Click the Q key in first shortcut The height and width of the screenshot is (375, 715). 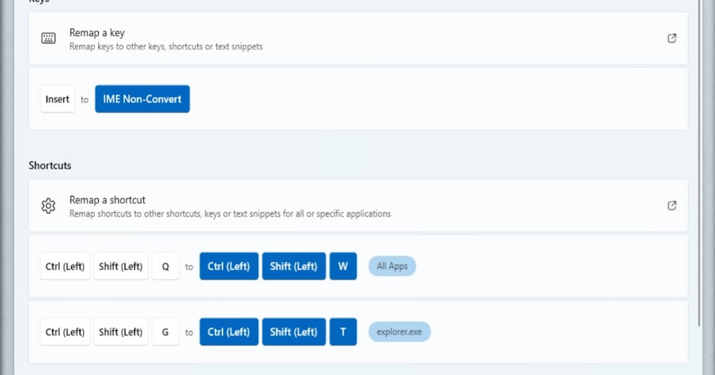tap(166, 267)
